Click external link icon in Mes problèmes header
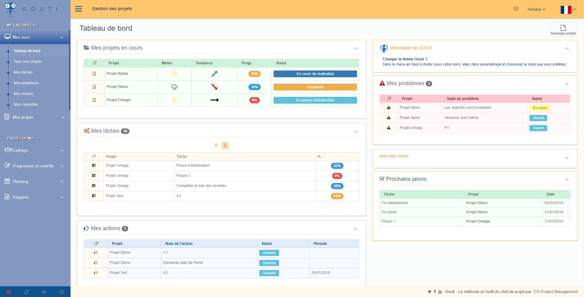The height and width of the screenshot is (297, 584). click(389, 99)
